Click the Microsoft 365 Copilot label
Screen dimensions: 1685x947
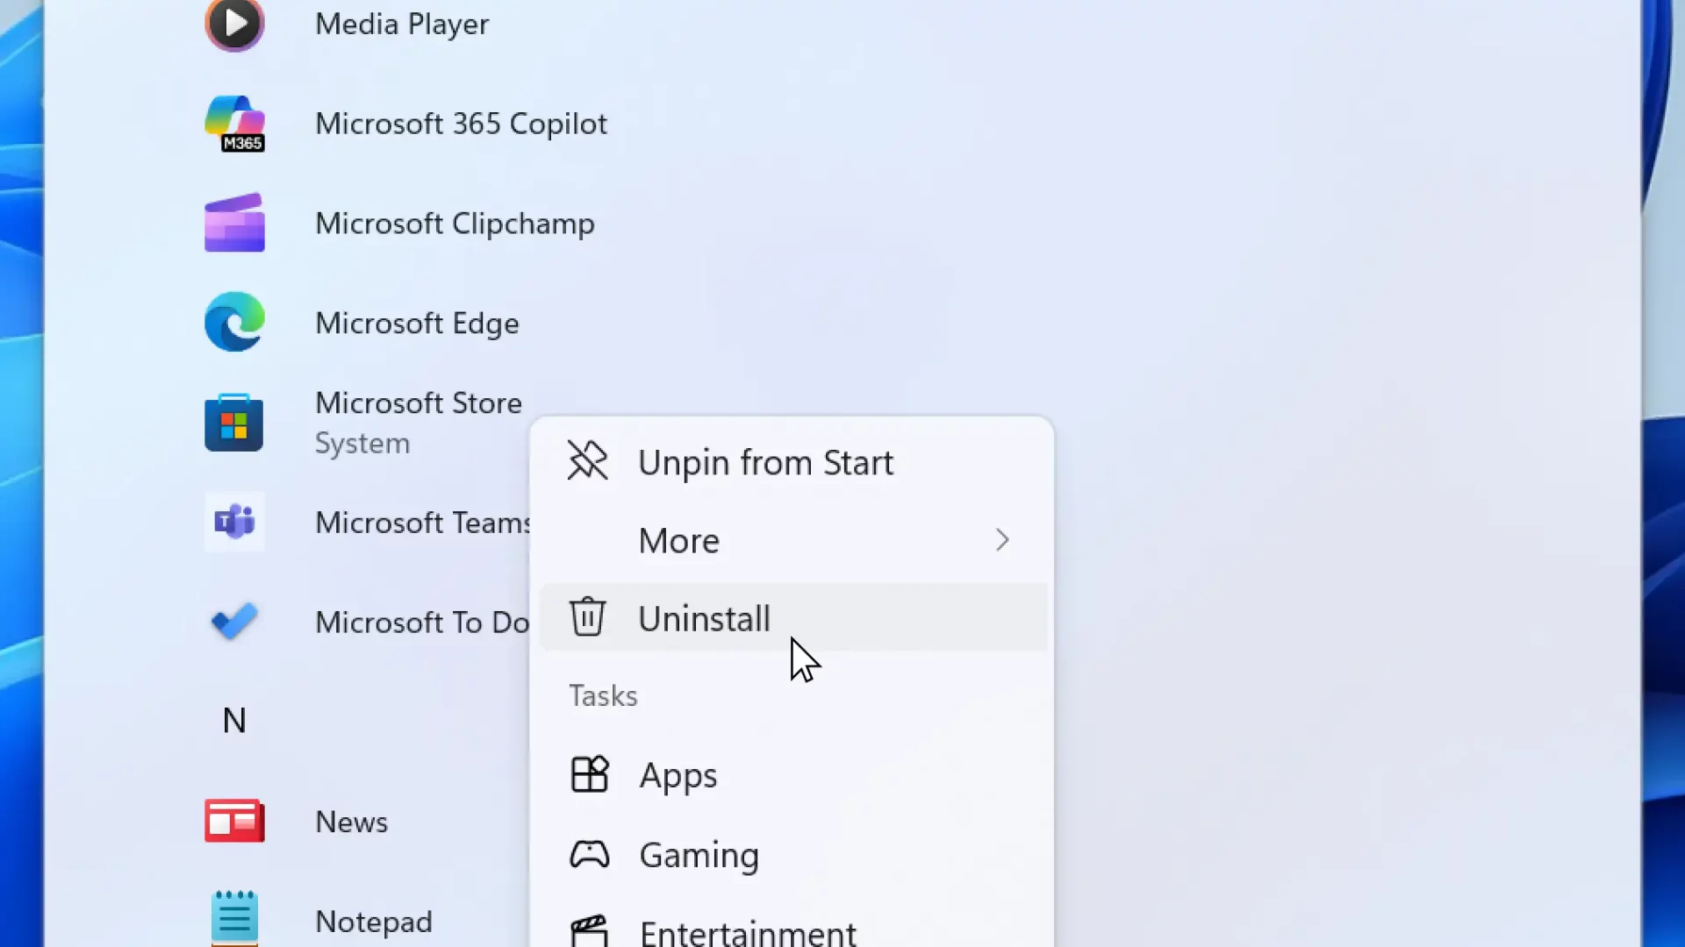click(461, 124)
